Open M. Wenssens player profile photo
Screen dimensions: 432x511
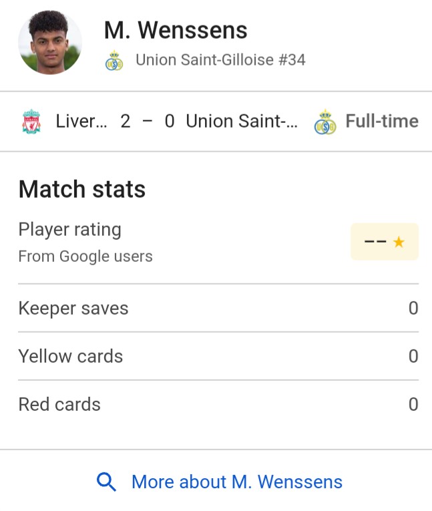(50, 42)
